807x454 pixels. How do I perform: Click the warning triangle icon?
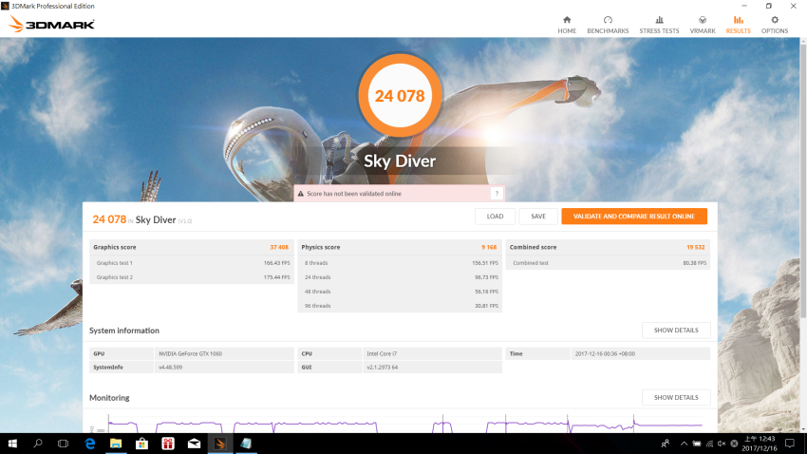301,194
